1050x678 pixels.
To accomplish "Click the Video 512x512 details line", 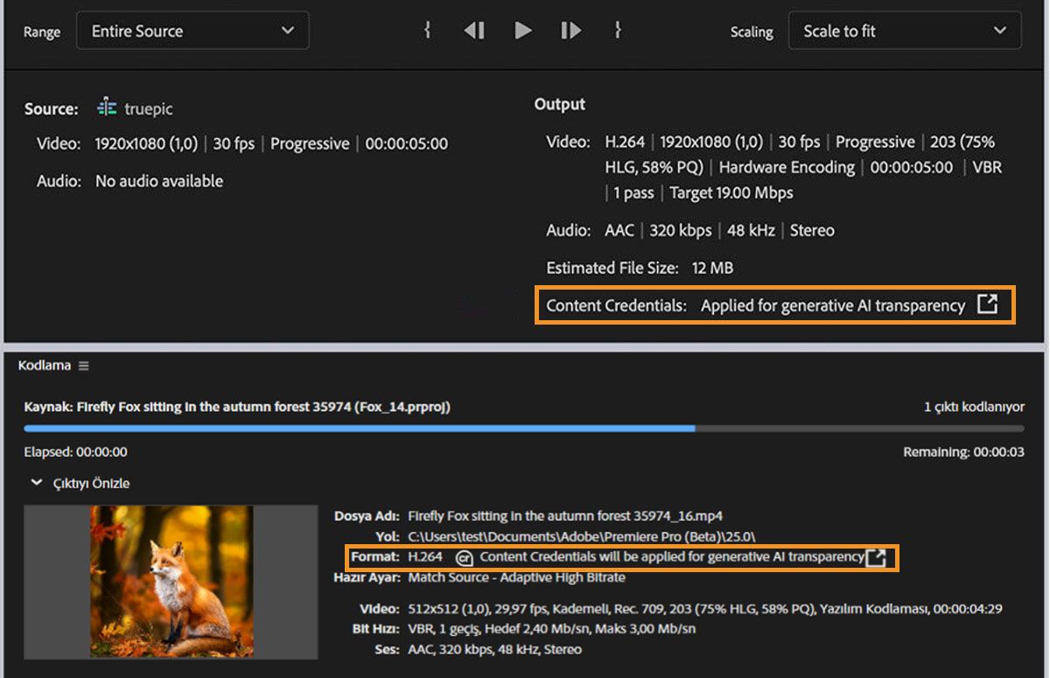I will pyautogui.click(x=705, y=608).
